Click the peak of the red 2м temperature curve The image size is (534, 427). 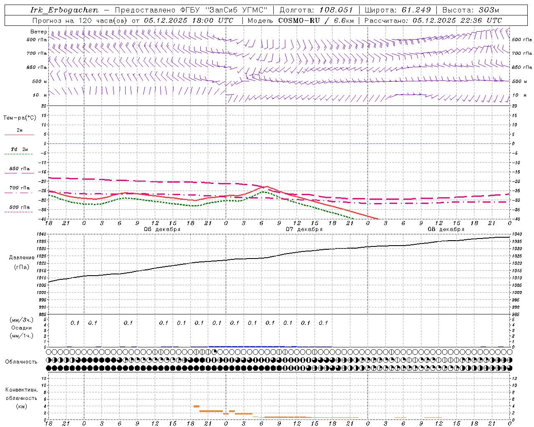[267, 186]
